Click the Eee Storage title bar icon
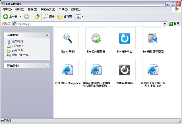Viewport: 182px width, 124px height. click(x=3, y=4)
